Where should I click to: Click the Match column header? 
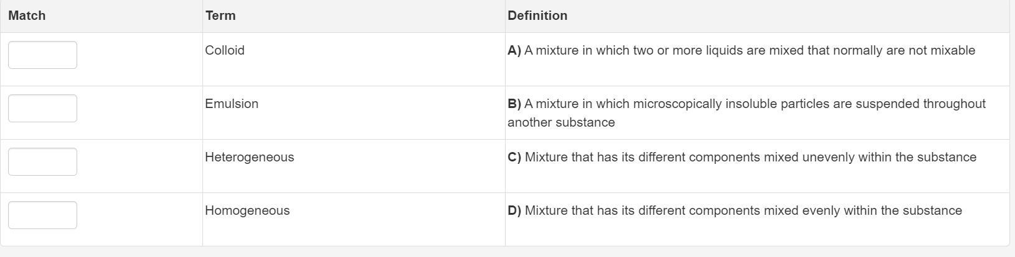(27, 16)
